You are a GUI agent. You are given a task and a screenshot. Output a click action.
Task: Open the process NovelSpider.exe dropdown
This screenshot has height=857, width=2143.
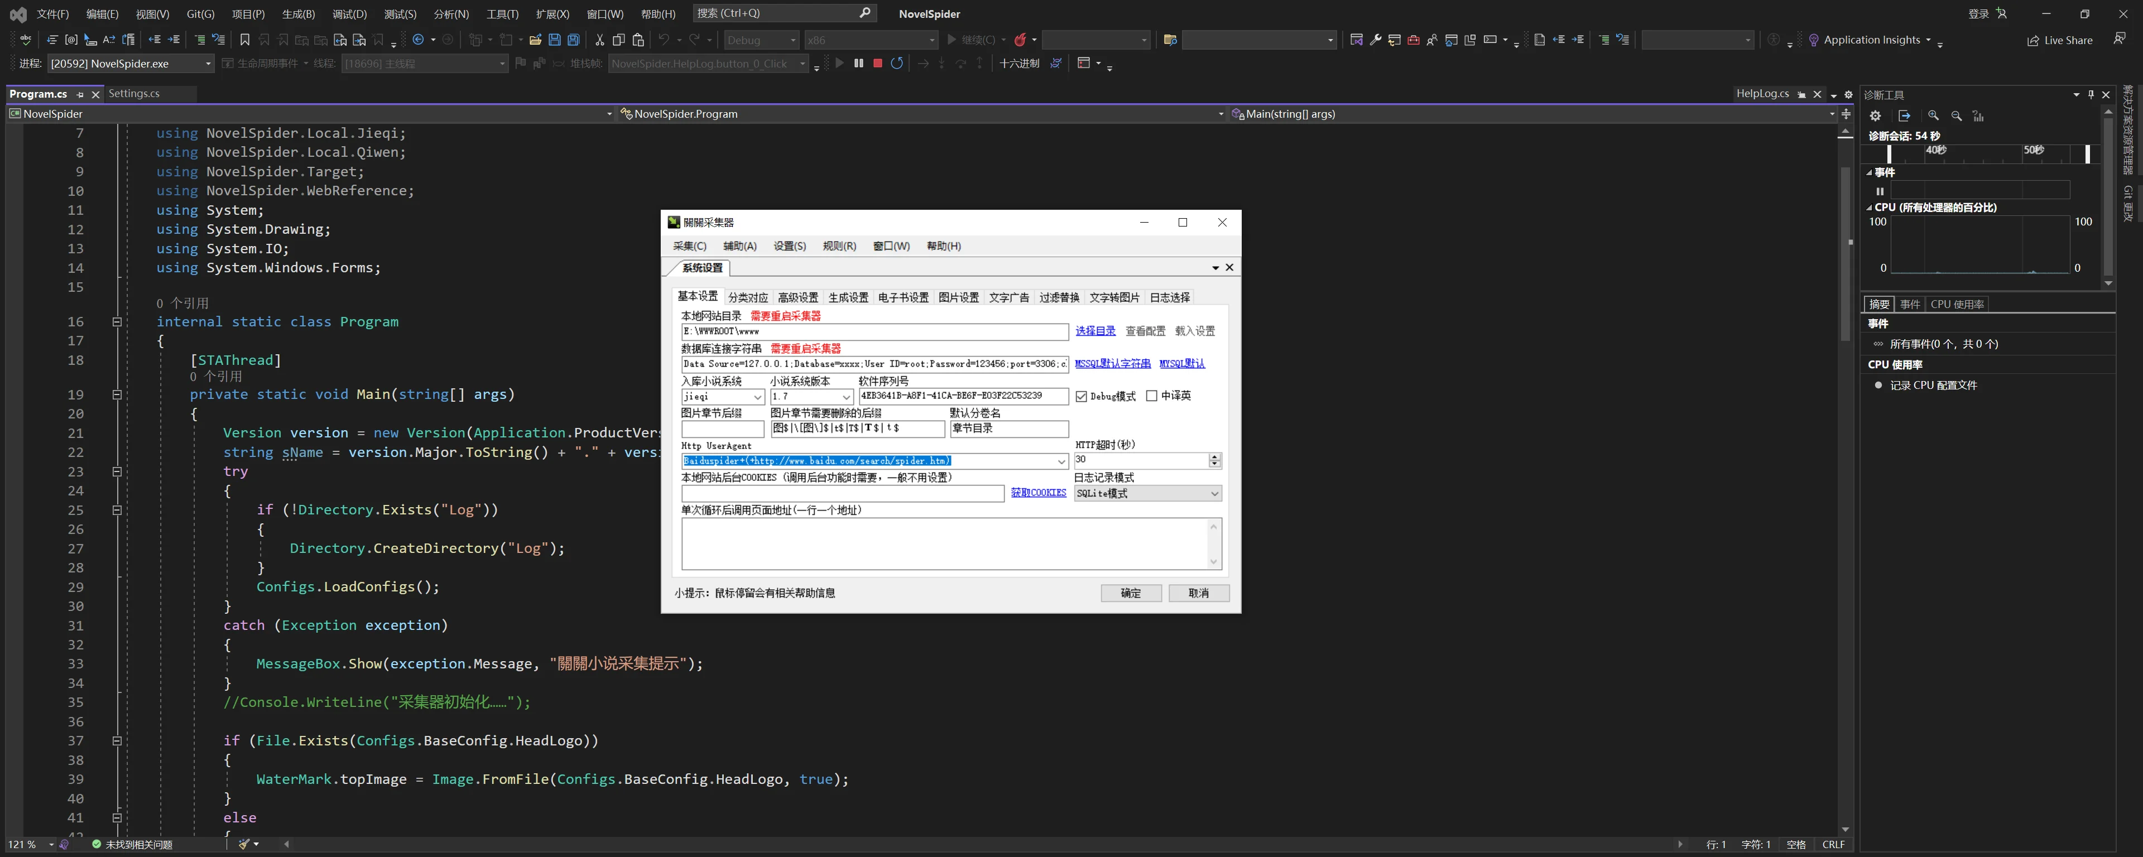(208, 63)
